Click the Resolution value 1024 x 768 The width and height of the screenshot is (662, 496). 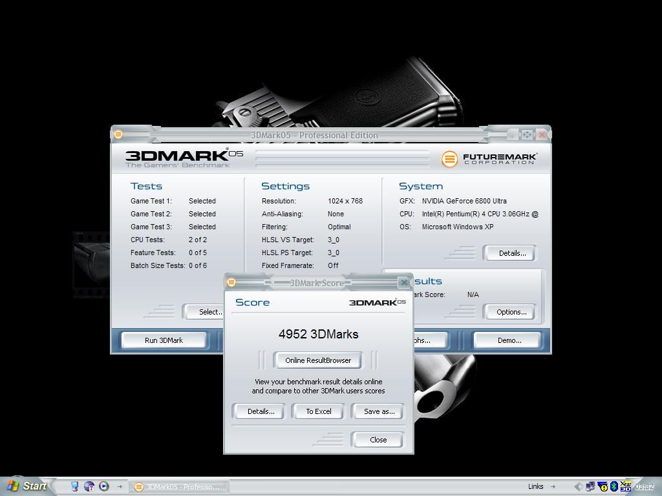pyautogui.click(x=345, y=201)
